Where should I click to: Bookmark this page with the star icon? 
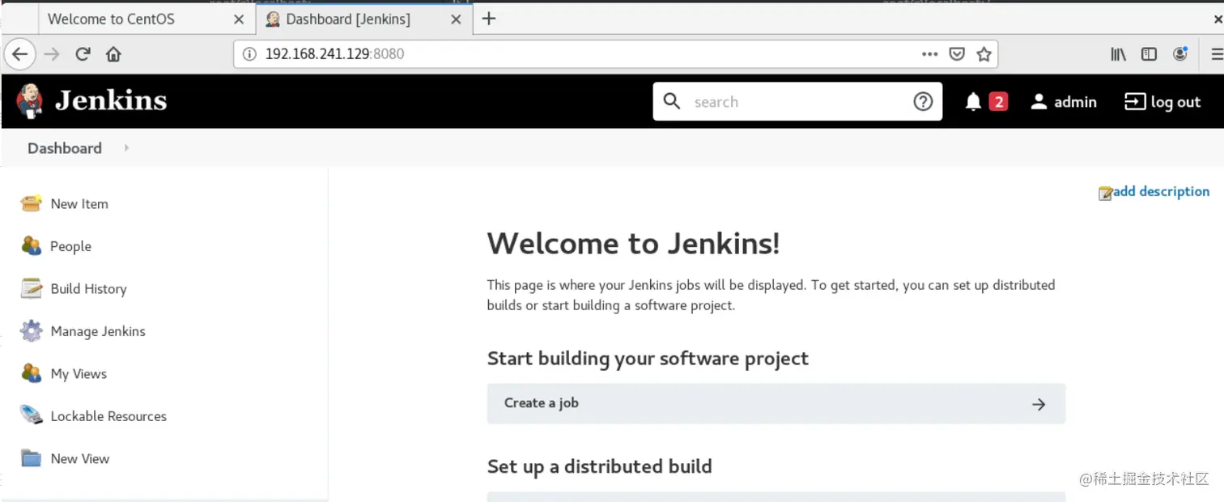click(x=984, y=54)
